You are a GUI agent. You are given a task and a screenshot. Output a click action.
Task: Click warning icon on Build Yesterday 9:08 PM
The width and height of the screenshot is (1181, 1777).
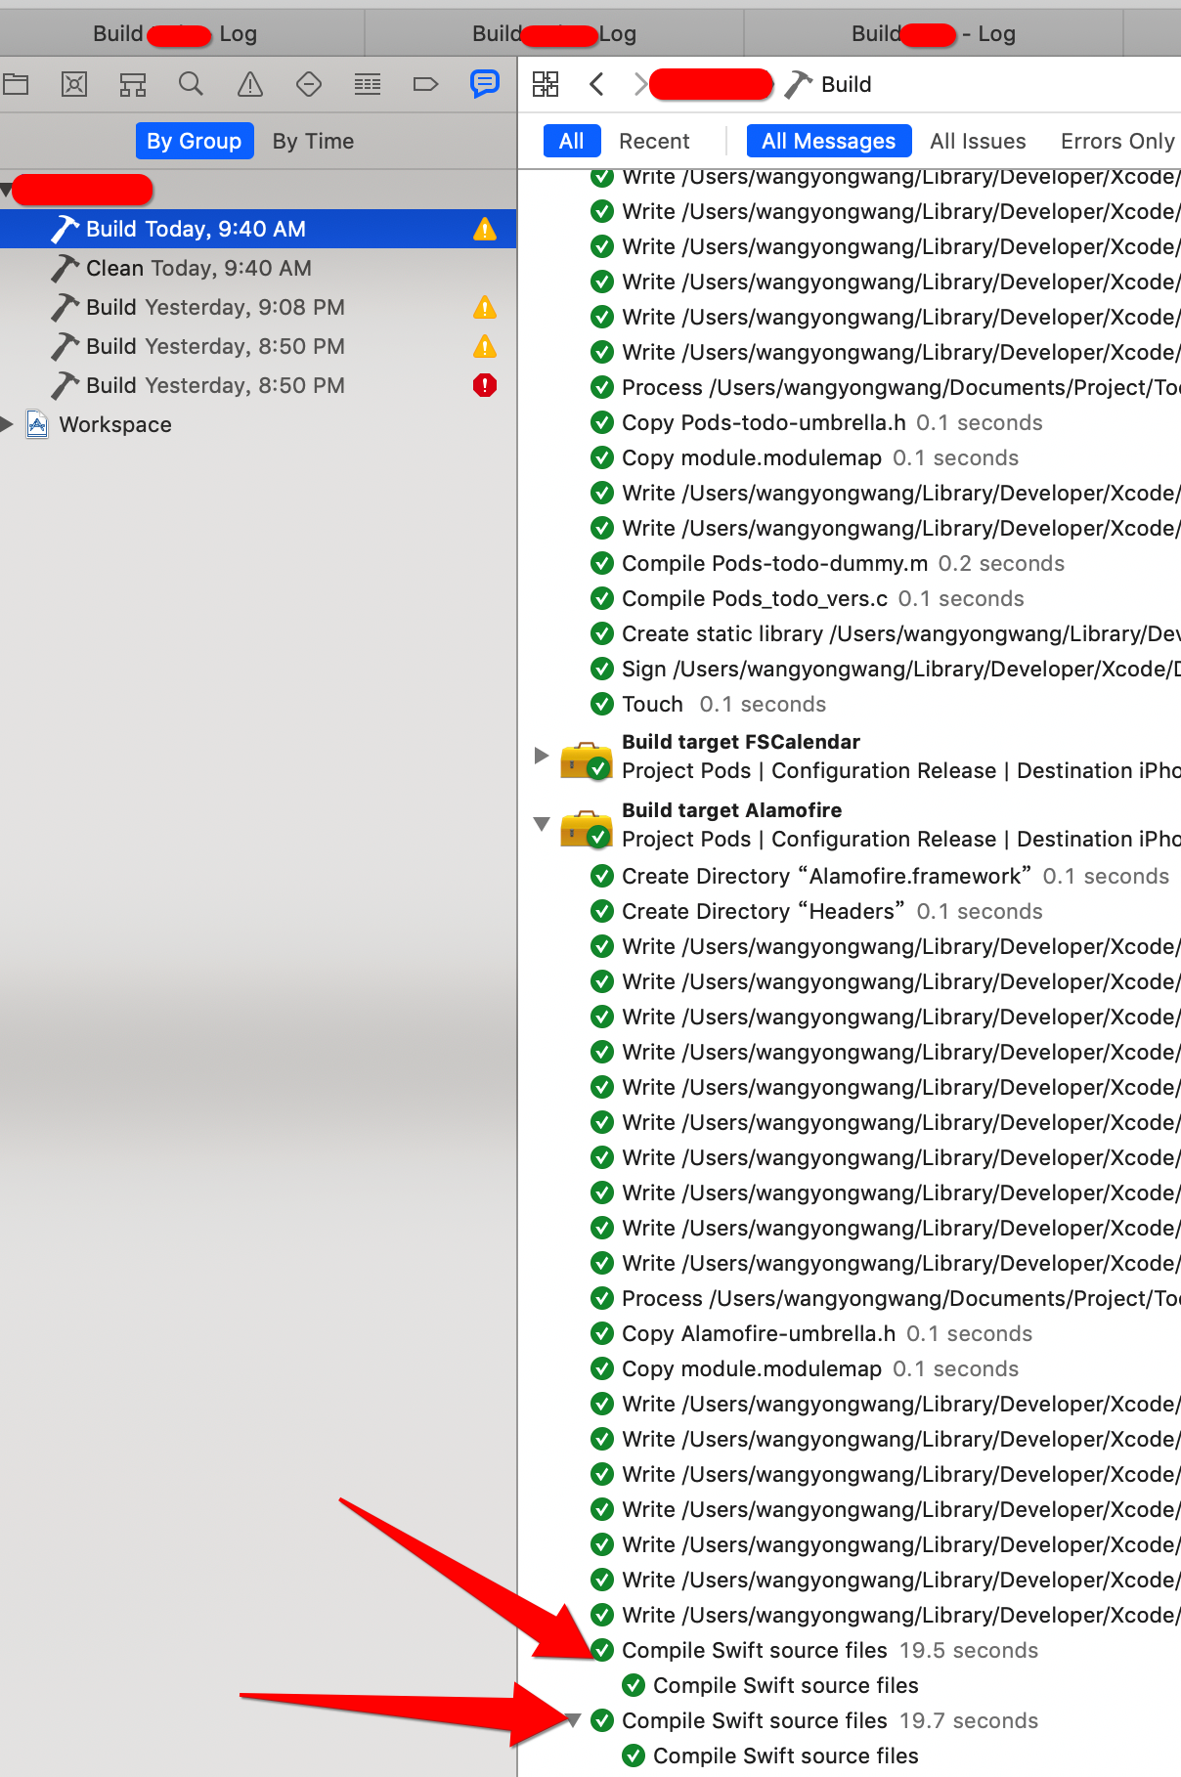pos(485,307)
